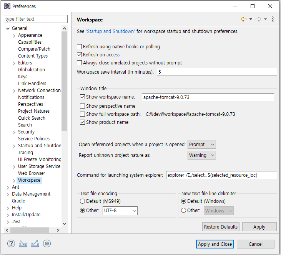Enable Show full workspace path checkbox

pyautogui.click(x=82, y=114)
